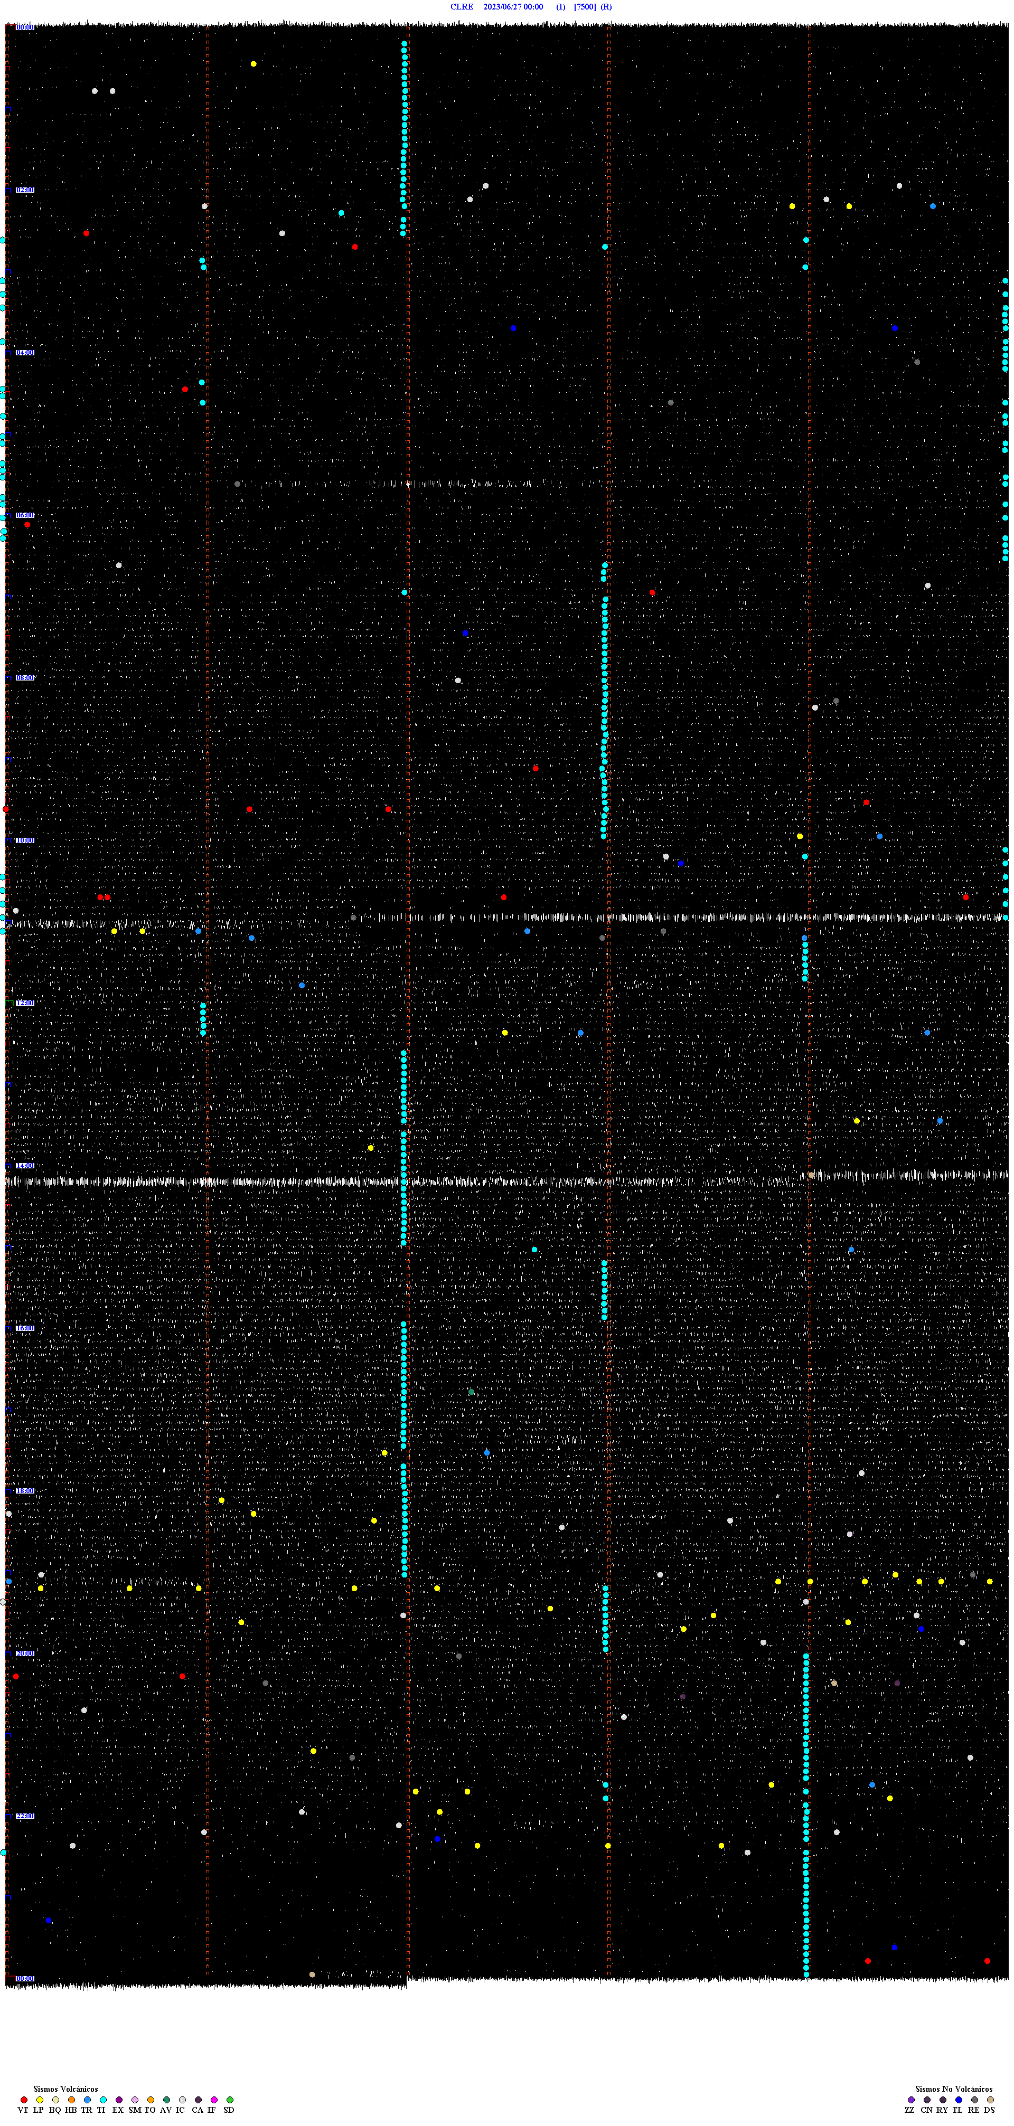Click the blue TR legend swatch
This screenshot has height=2126, width=1014.
87,2100
